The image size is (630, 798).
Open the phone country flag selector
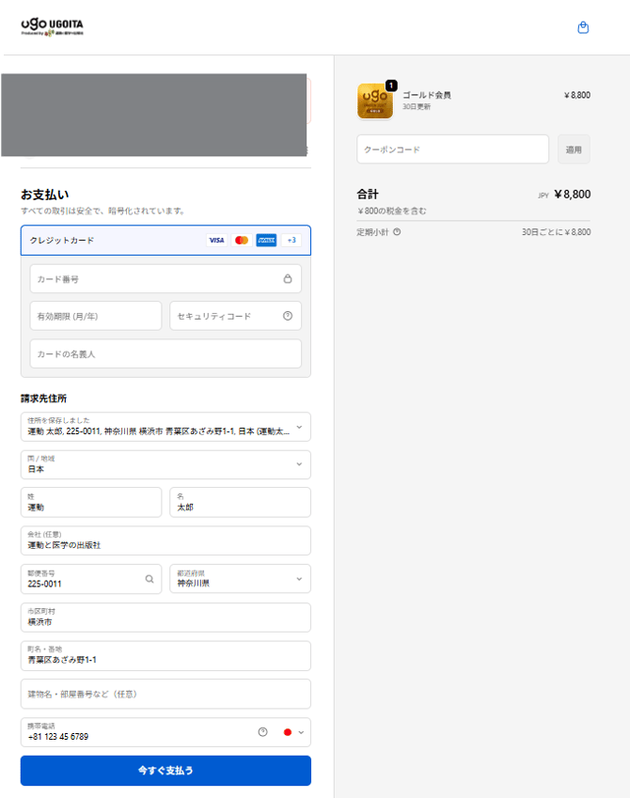(293, 732)
